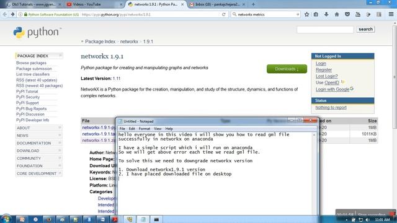The image size is (397, 223).
Task: Open Browse packages link
Action: [31, 63]
